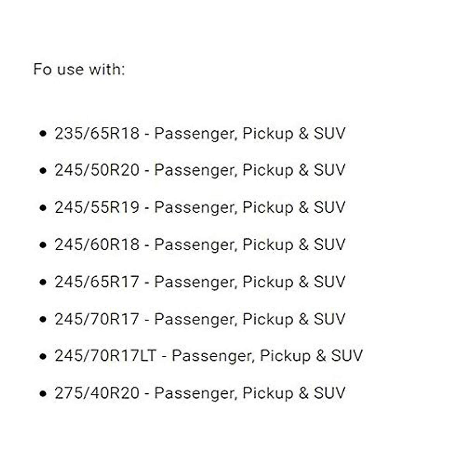Click "Passenger, Pickup & SUV" on the 275/40R20 row
The width and height of the screenshot is (465, 465).
[x=250, y=393]
